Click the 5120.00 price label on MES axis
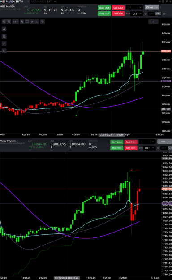Screen dimensions: 172x280 [x=166, y=51]
